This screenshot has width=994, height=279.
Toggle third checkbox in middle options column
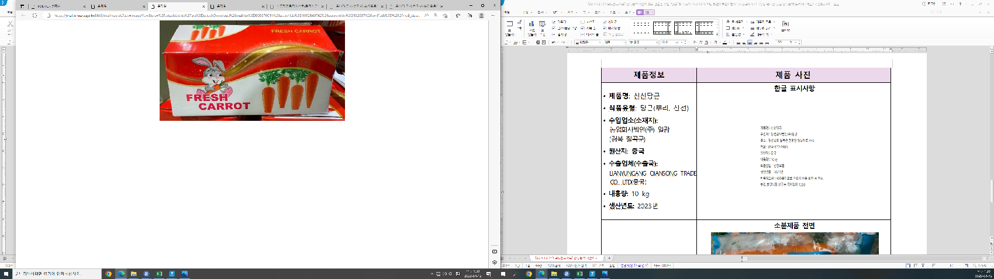583,34
